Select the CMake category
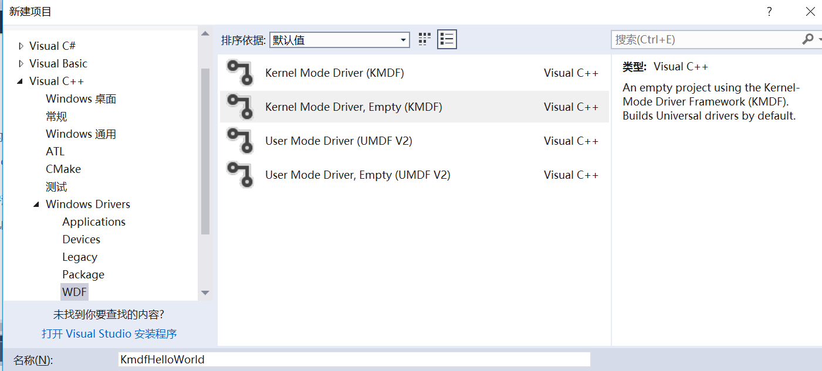Screen dimensions: 822x371 [63, 169]
